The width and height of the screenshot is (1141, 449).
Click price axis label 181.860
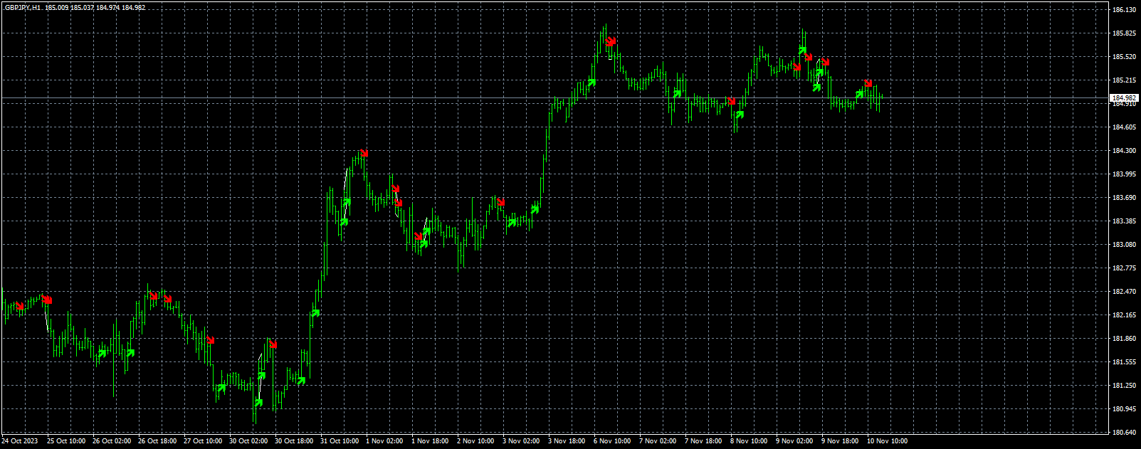tap(1124, 339)
